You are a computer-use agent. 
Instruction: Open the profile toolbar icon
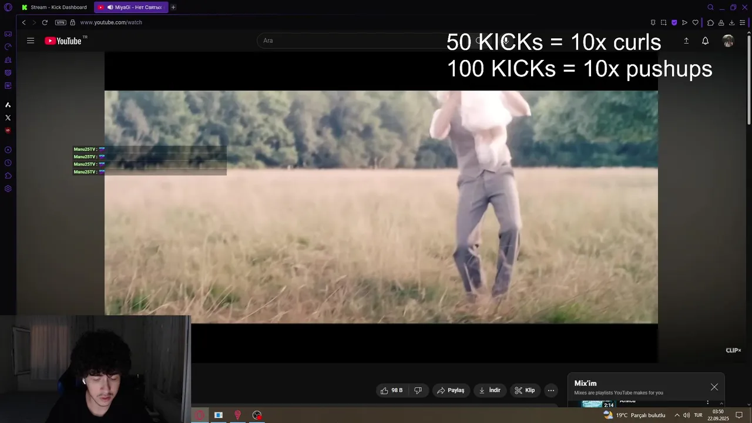pos(721,22)
